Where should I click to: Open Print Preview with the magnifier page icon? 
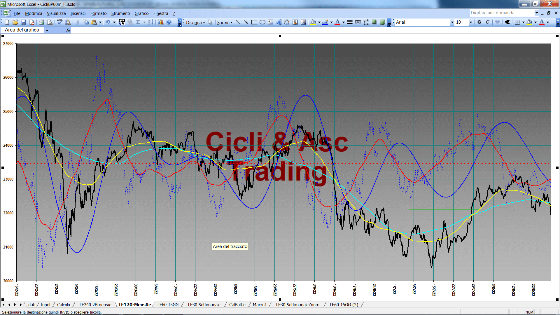point(50,22)
